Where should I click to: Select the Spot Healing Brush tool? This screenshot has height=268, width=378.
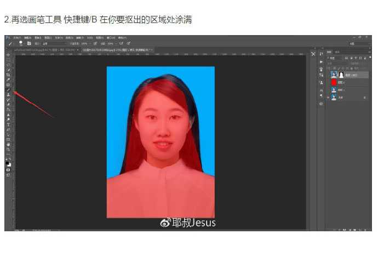tap(8, 84)
